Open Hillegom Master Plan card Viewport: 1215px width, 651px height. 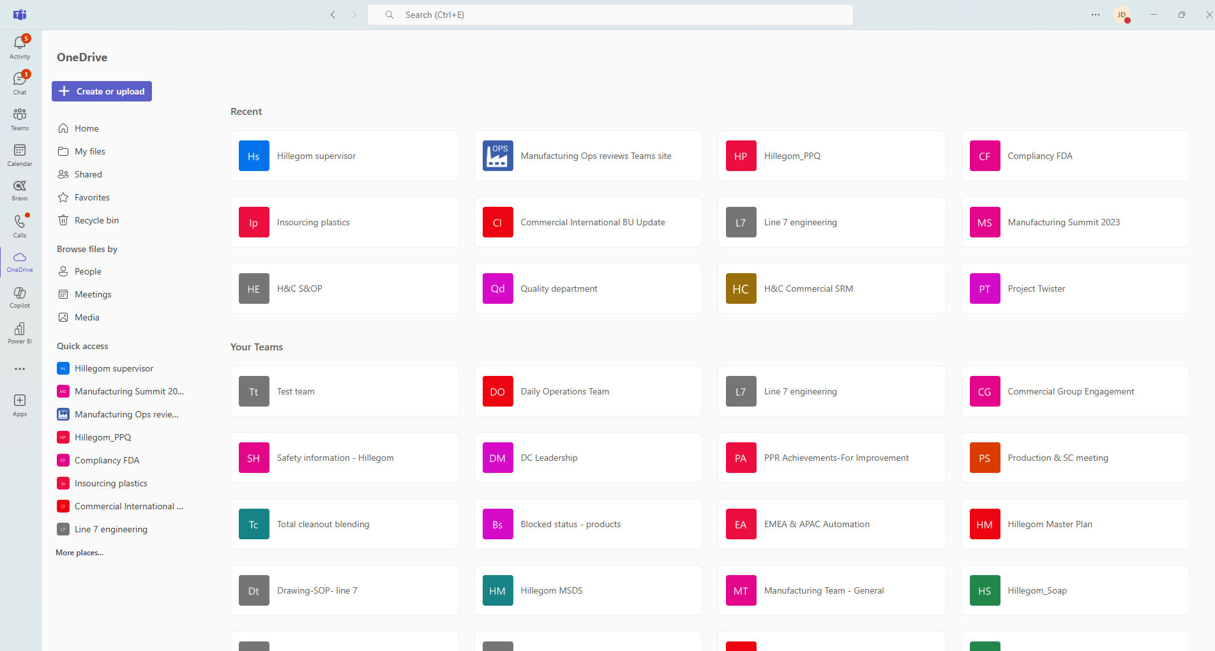(x=1075, y=524)
